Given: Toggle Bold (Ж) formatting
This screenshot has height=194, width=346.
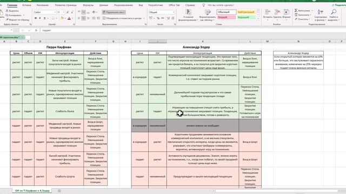Looking at the screenshot, I should coord(36,18).
